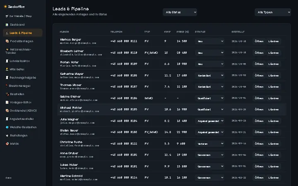Viewport: 298px width, 186px height.
Task: Open Lohnkalkulator from sidebar
Action: pyautogui.click(x=22, y=61)
